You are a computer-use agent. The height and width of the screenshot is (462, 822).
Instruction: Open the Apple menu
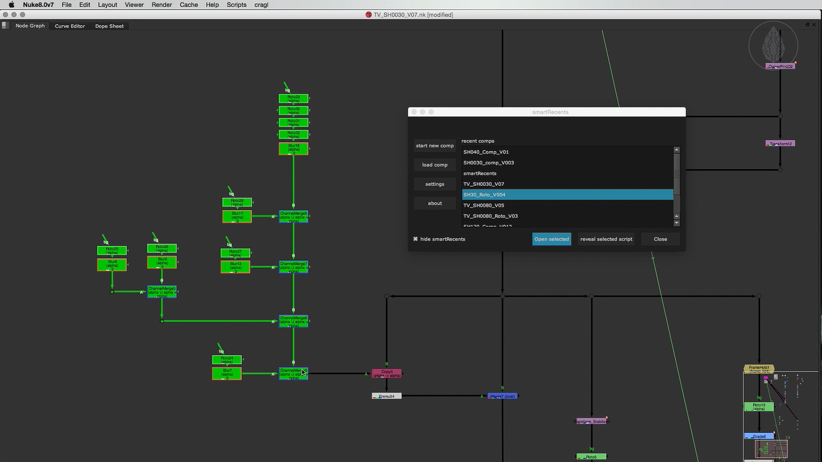[x=12, y=5]
